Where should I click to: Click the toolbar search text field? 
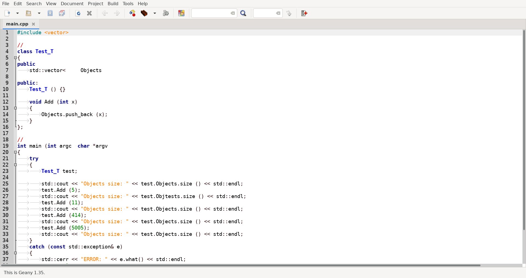(210, 13)
